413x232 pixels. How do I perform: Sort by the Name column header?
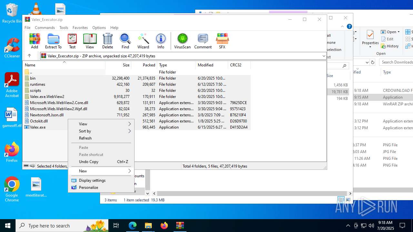click(x=64, y=65)
